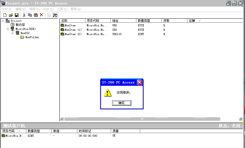The width and height of the screenshot is (245, 148).
Task: Collapse the MicroWin(USB) tree node
Action: pyautogui.click(x=8, y=29)
